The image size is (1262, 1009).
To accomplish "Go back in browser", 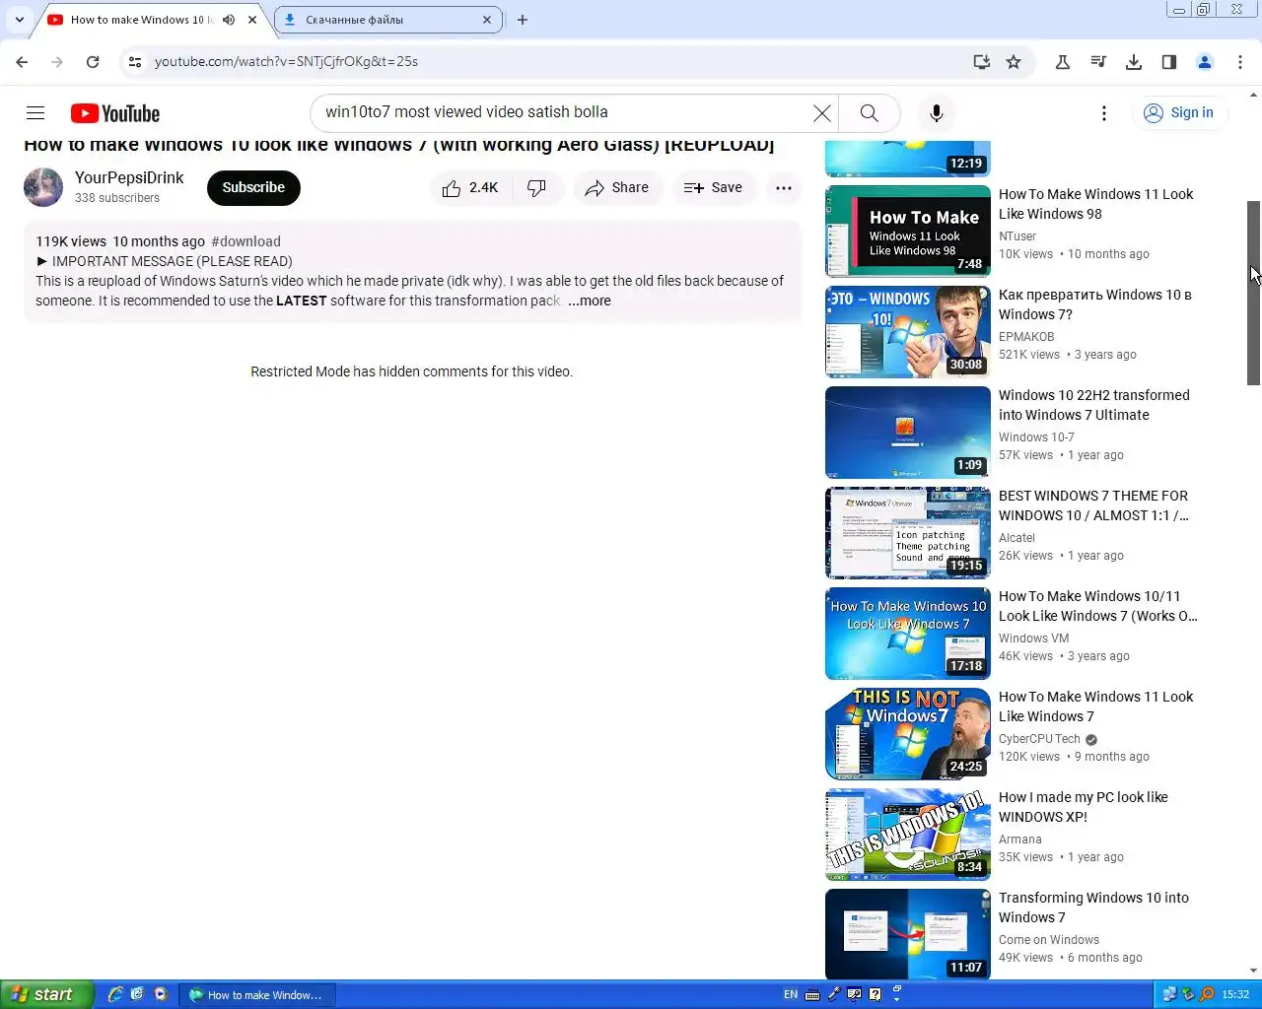I will point(22,61).
